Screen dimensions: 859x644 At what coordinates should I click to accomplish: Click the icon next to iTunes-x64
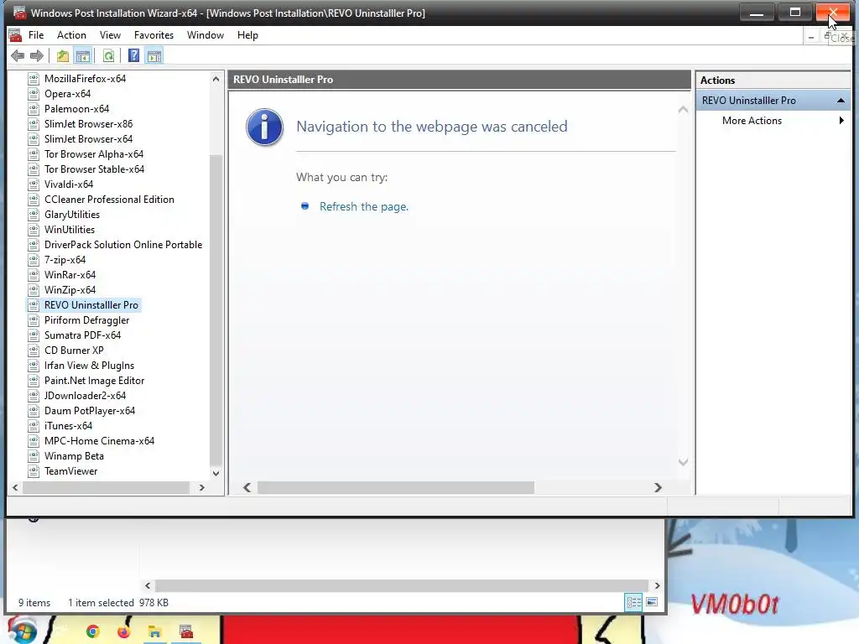point(34,425)
